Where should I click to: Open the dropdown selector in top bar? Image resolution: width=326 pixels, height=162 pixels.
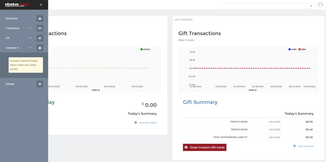tap(266, 6)
